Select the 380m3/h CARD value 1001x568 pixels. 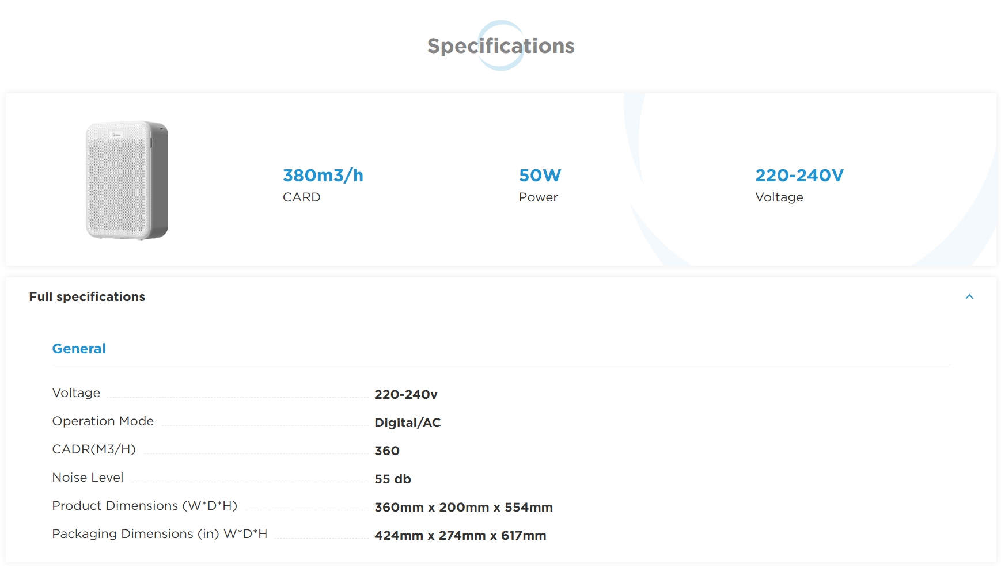pyautogui.click(x=323, y=176)
